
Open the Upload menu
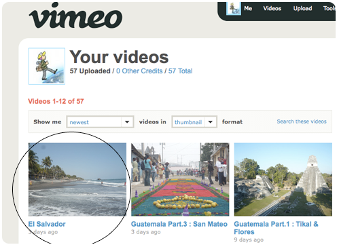[302, 8]
